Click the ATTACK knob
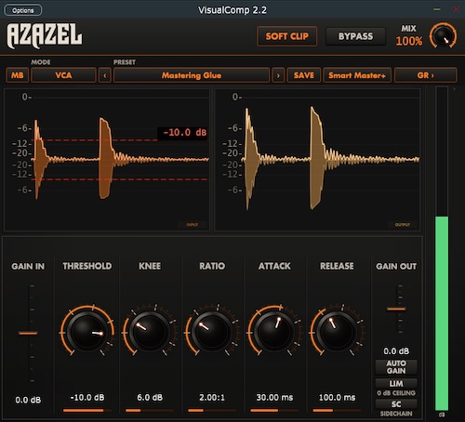This screenshot has width=465, height=422. pos(274,333)
